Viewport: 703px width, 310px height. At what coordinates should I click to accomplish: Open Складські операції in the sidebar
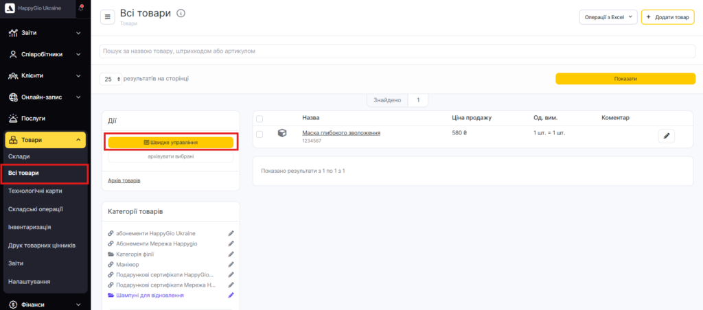point(36,209)
